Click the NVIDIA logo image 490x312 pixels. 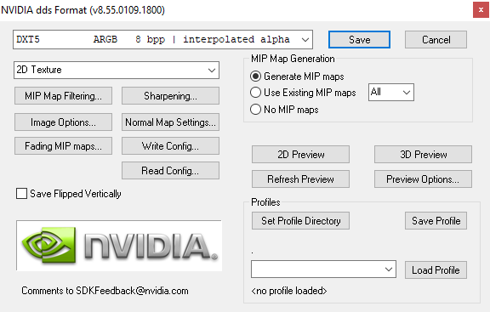pos(119,246)
